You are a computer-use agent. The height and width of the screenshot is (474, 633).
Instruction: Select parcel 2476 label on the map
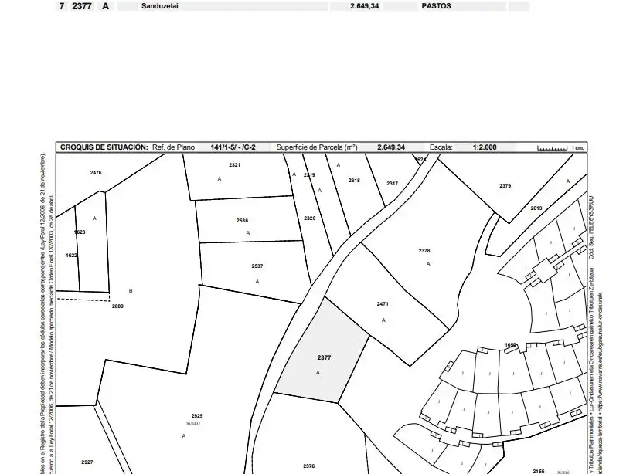96,172
